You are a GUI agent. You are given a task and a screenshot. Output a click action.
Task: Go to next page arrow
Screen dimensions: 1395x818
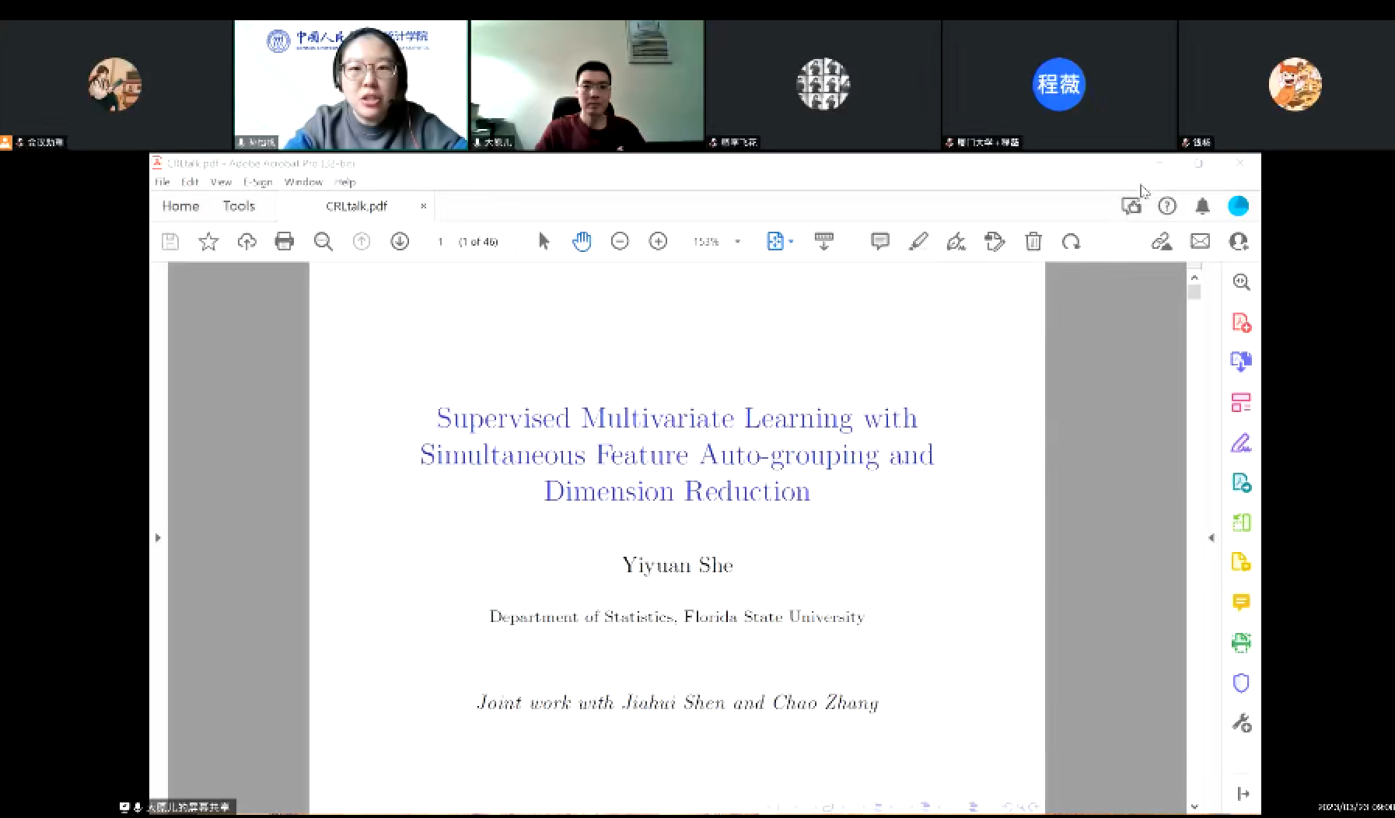(x=400, y=242)
